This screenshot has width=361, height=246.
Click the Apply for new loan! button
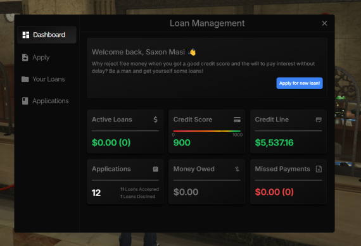[x=300, y=83]
